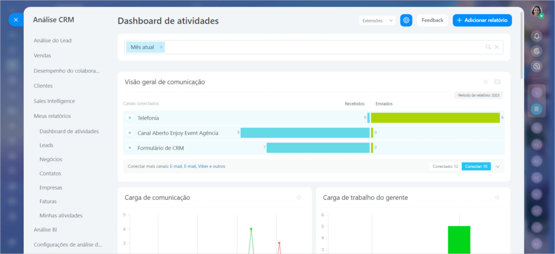Click video icon in Visão geral widget

click(497, 82)
